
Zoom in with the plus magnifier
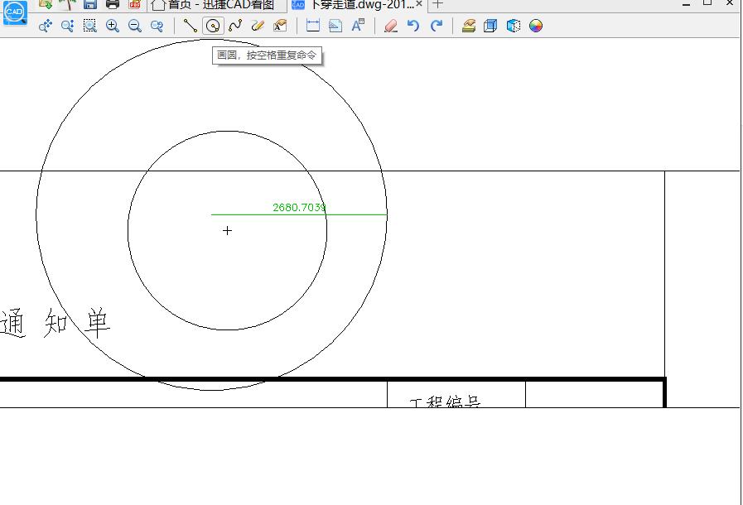(x=113, y=26)
